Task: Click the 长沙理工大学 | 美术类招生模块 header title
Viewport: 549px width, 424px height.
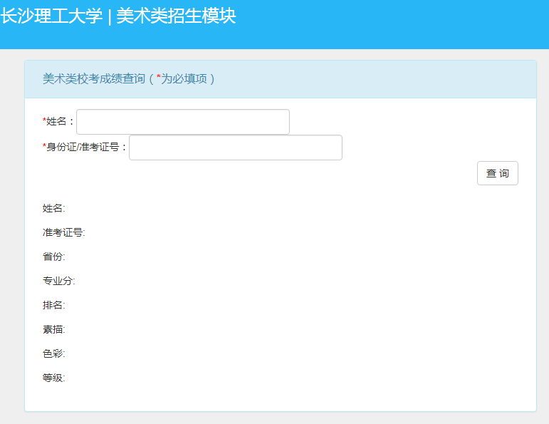Action: 118,16
